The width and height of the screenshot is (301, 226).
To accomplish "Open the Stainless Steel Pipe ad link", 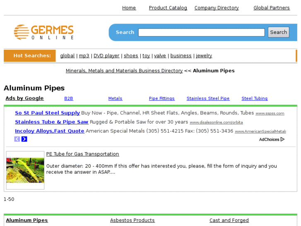I will (208, 98).
